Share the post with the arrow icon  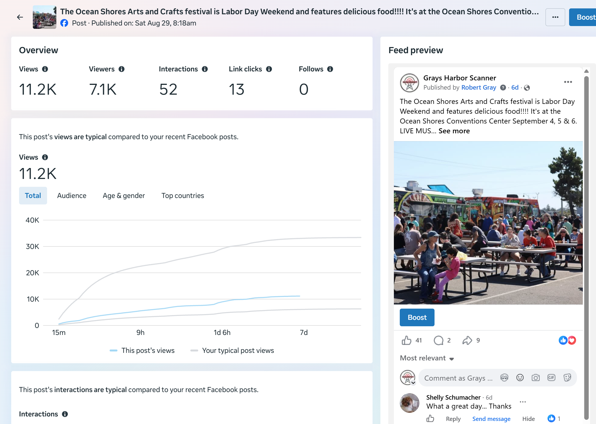point(467,340)
